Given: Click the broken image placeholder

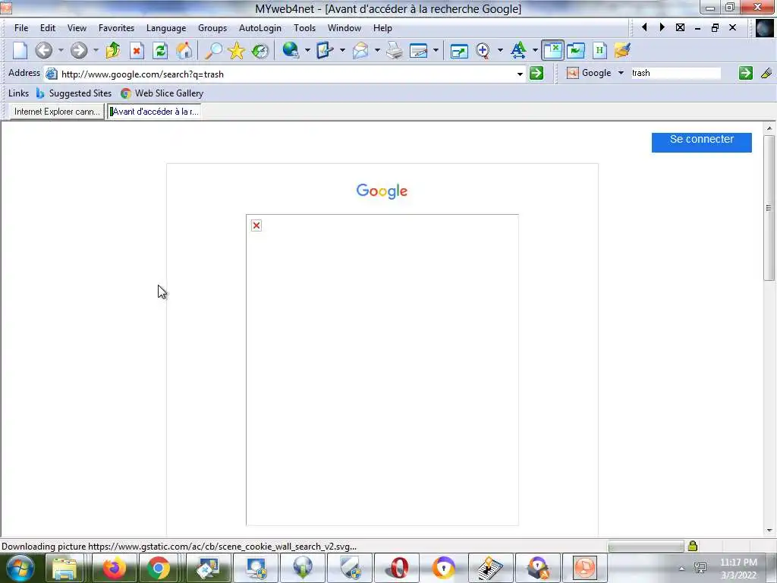Looking at the screenshot, I should pyautogui.click(x=256, y=225).
